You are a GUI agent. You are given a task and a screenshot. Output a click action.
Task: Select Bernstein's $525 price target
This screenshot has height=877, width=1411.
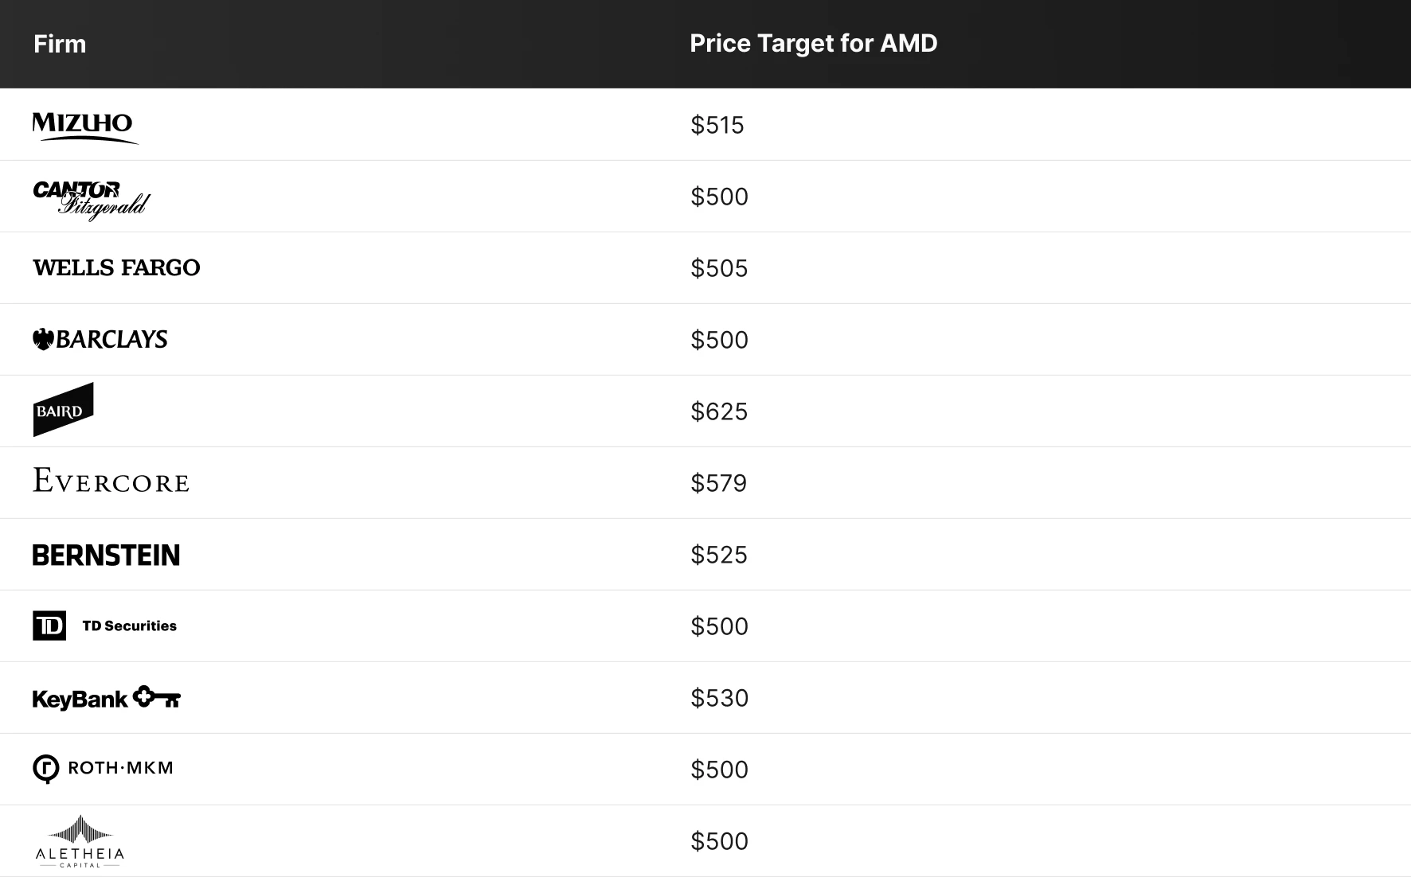[719, 555]
